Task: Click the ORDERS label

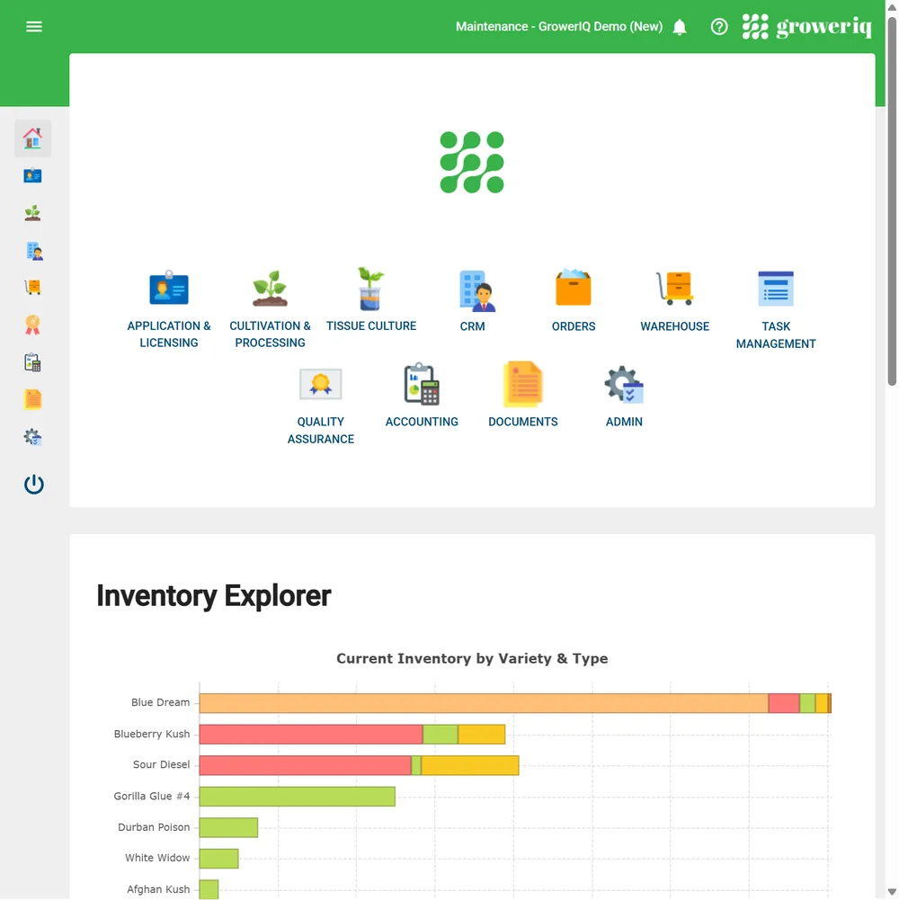Action: (573, 326)
